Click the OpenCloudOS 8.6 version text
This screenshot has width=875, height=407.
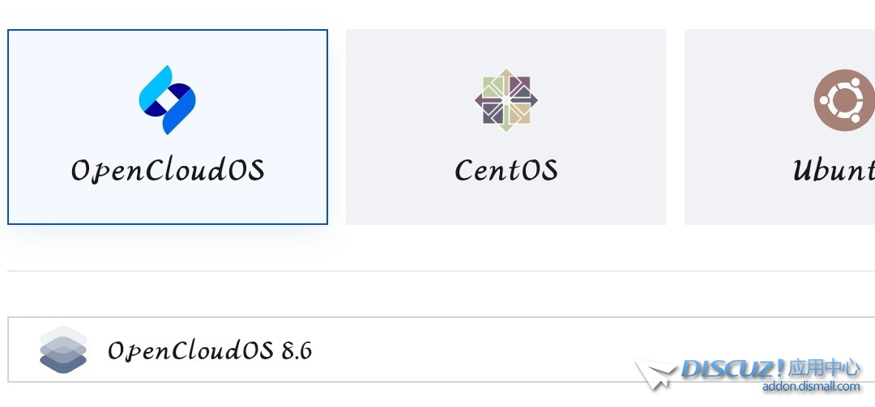pyautogui.click(x=210, y=351)
